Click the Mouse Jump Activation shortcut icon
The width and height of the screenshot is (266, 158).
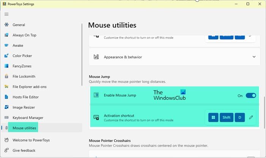(96, 117)
